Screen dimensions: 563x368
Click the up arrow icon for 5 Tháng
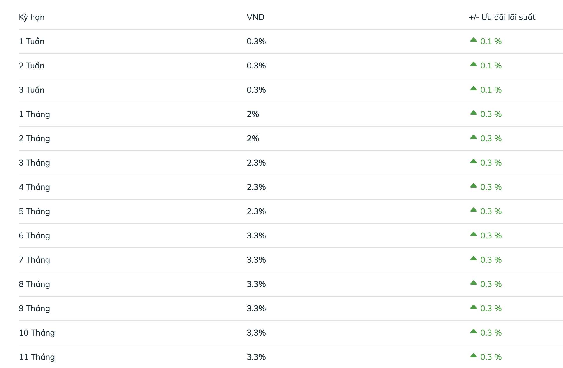pyautogui.click(x=473, y=210)
